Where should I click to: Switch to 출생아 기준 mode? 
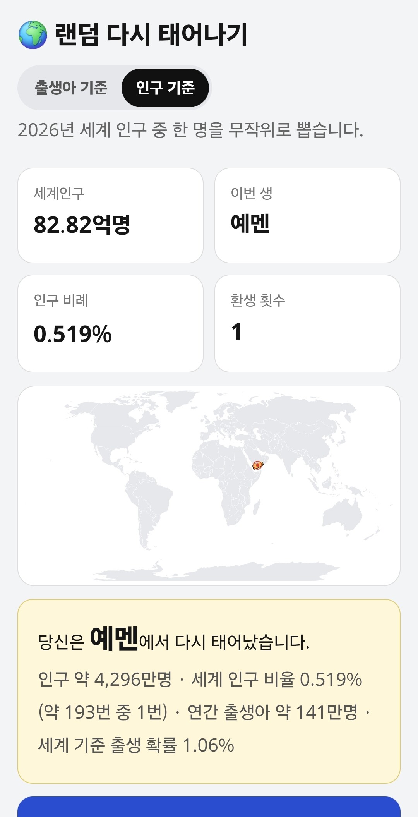pos(71,88)
